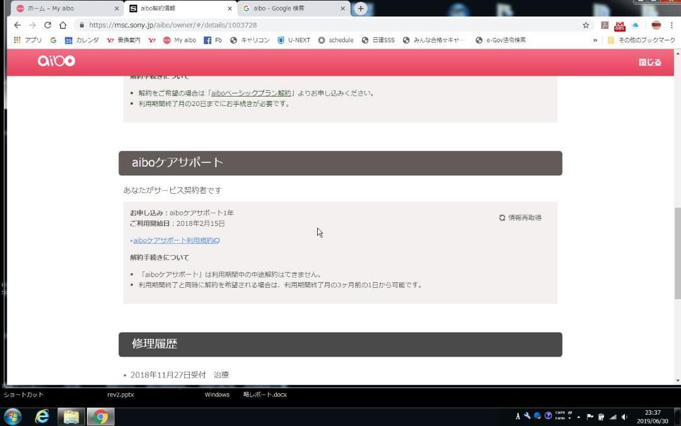Screen dimensions: 681x426
Task: Open the speaker volume icon in tray
Action: 624,416
